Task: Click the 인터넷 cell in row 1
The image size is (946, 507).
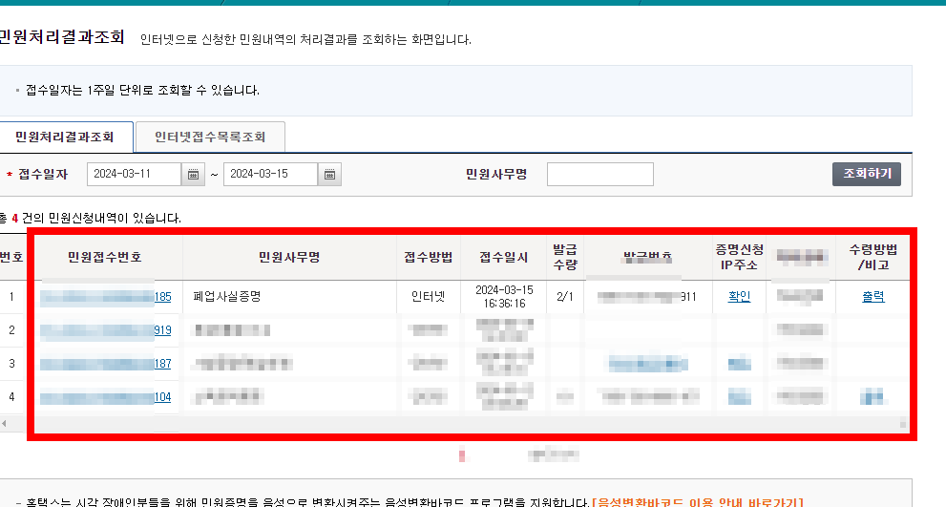Action: (429, 296)
